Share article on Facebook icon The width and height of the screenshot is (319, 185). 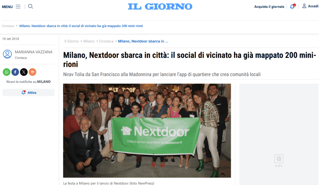point(15,72)
